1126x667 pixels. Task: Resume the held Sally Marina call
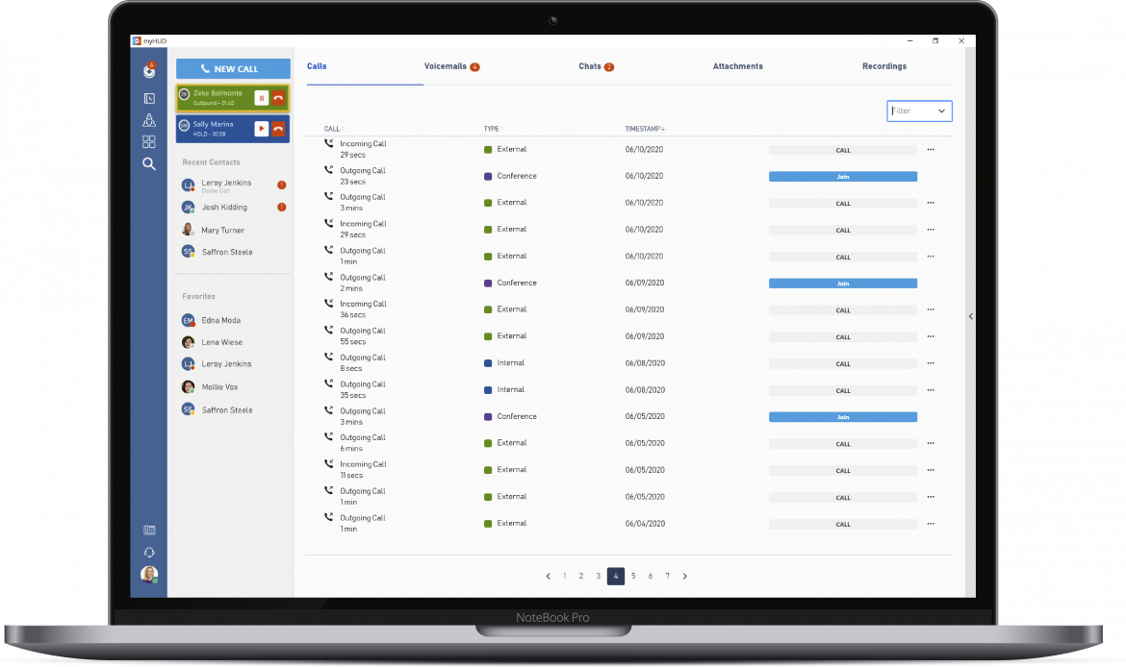point(261,128)
